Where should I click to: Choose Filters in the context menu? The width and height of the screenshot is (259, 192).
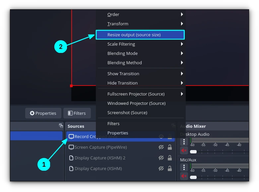coord(141,123)
